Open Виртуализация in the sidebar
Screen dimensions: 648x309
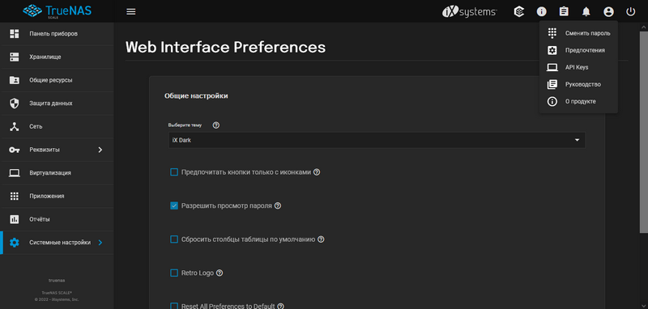57,173
